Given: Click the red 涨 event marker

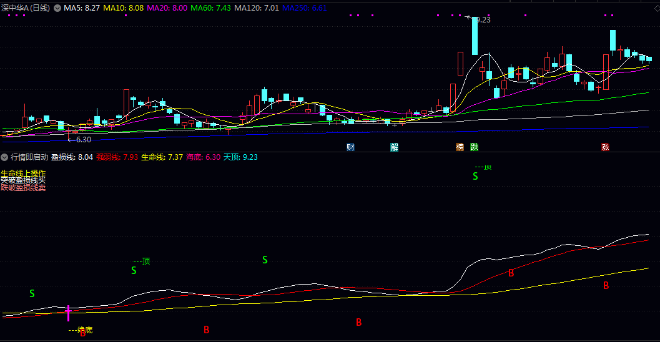Looking at the screenshot, I should (605, 147).
